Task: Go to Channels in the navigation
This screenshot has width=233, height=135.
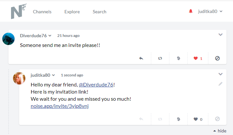Action: click(x=42, y=12)
